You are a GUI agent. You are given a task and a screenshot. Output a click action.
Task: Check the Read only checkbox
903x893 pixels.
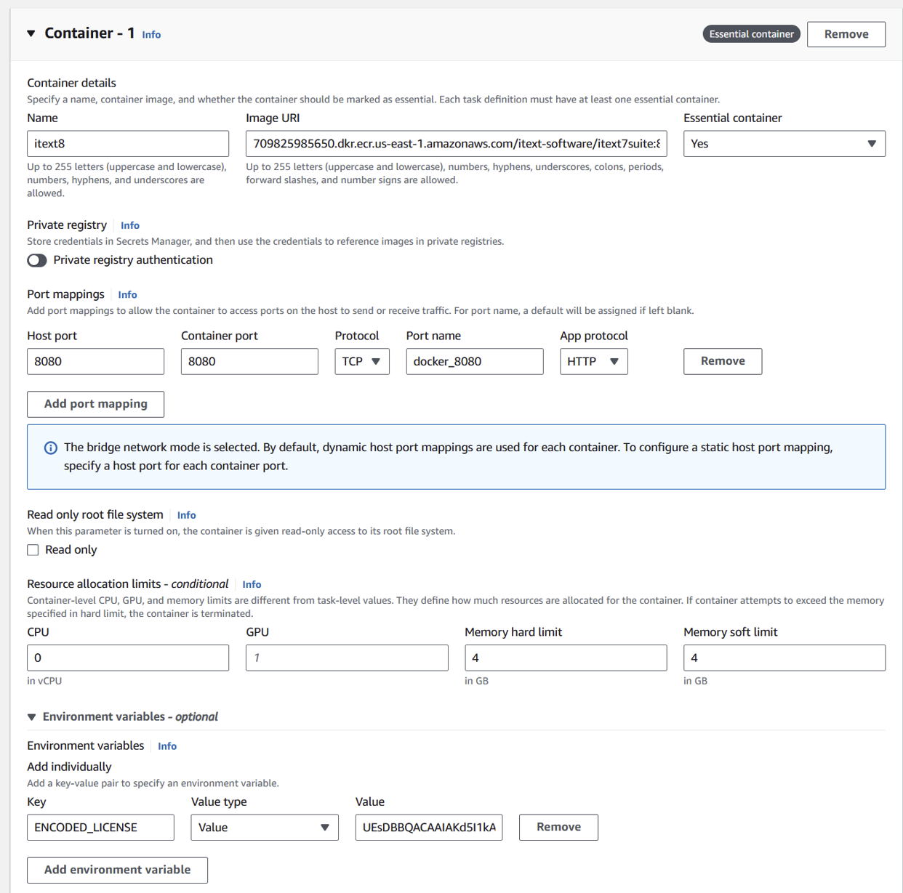coord(33,550)
